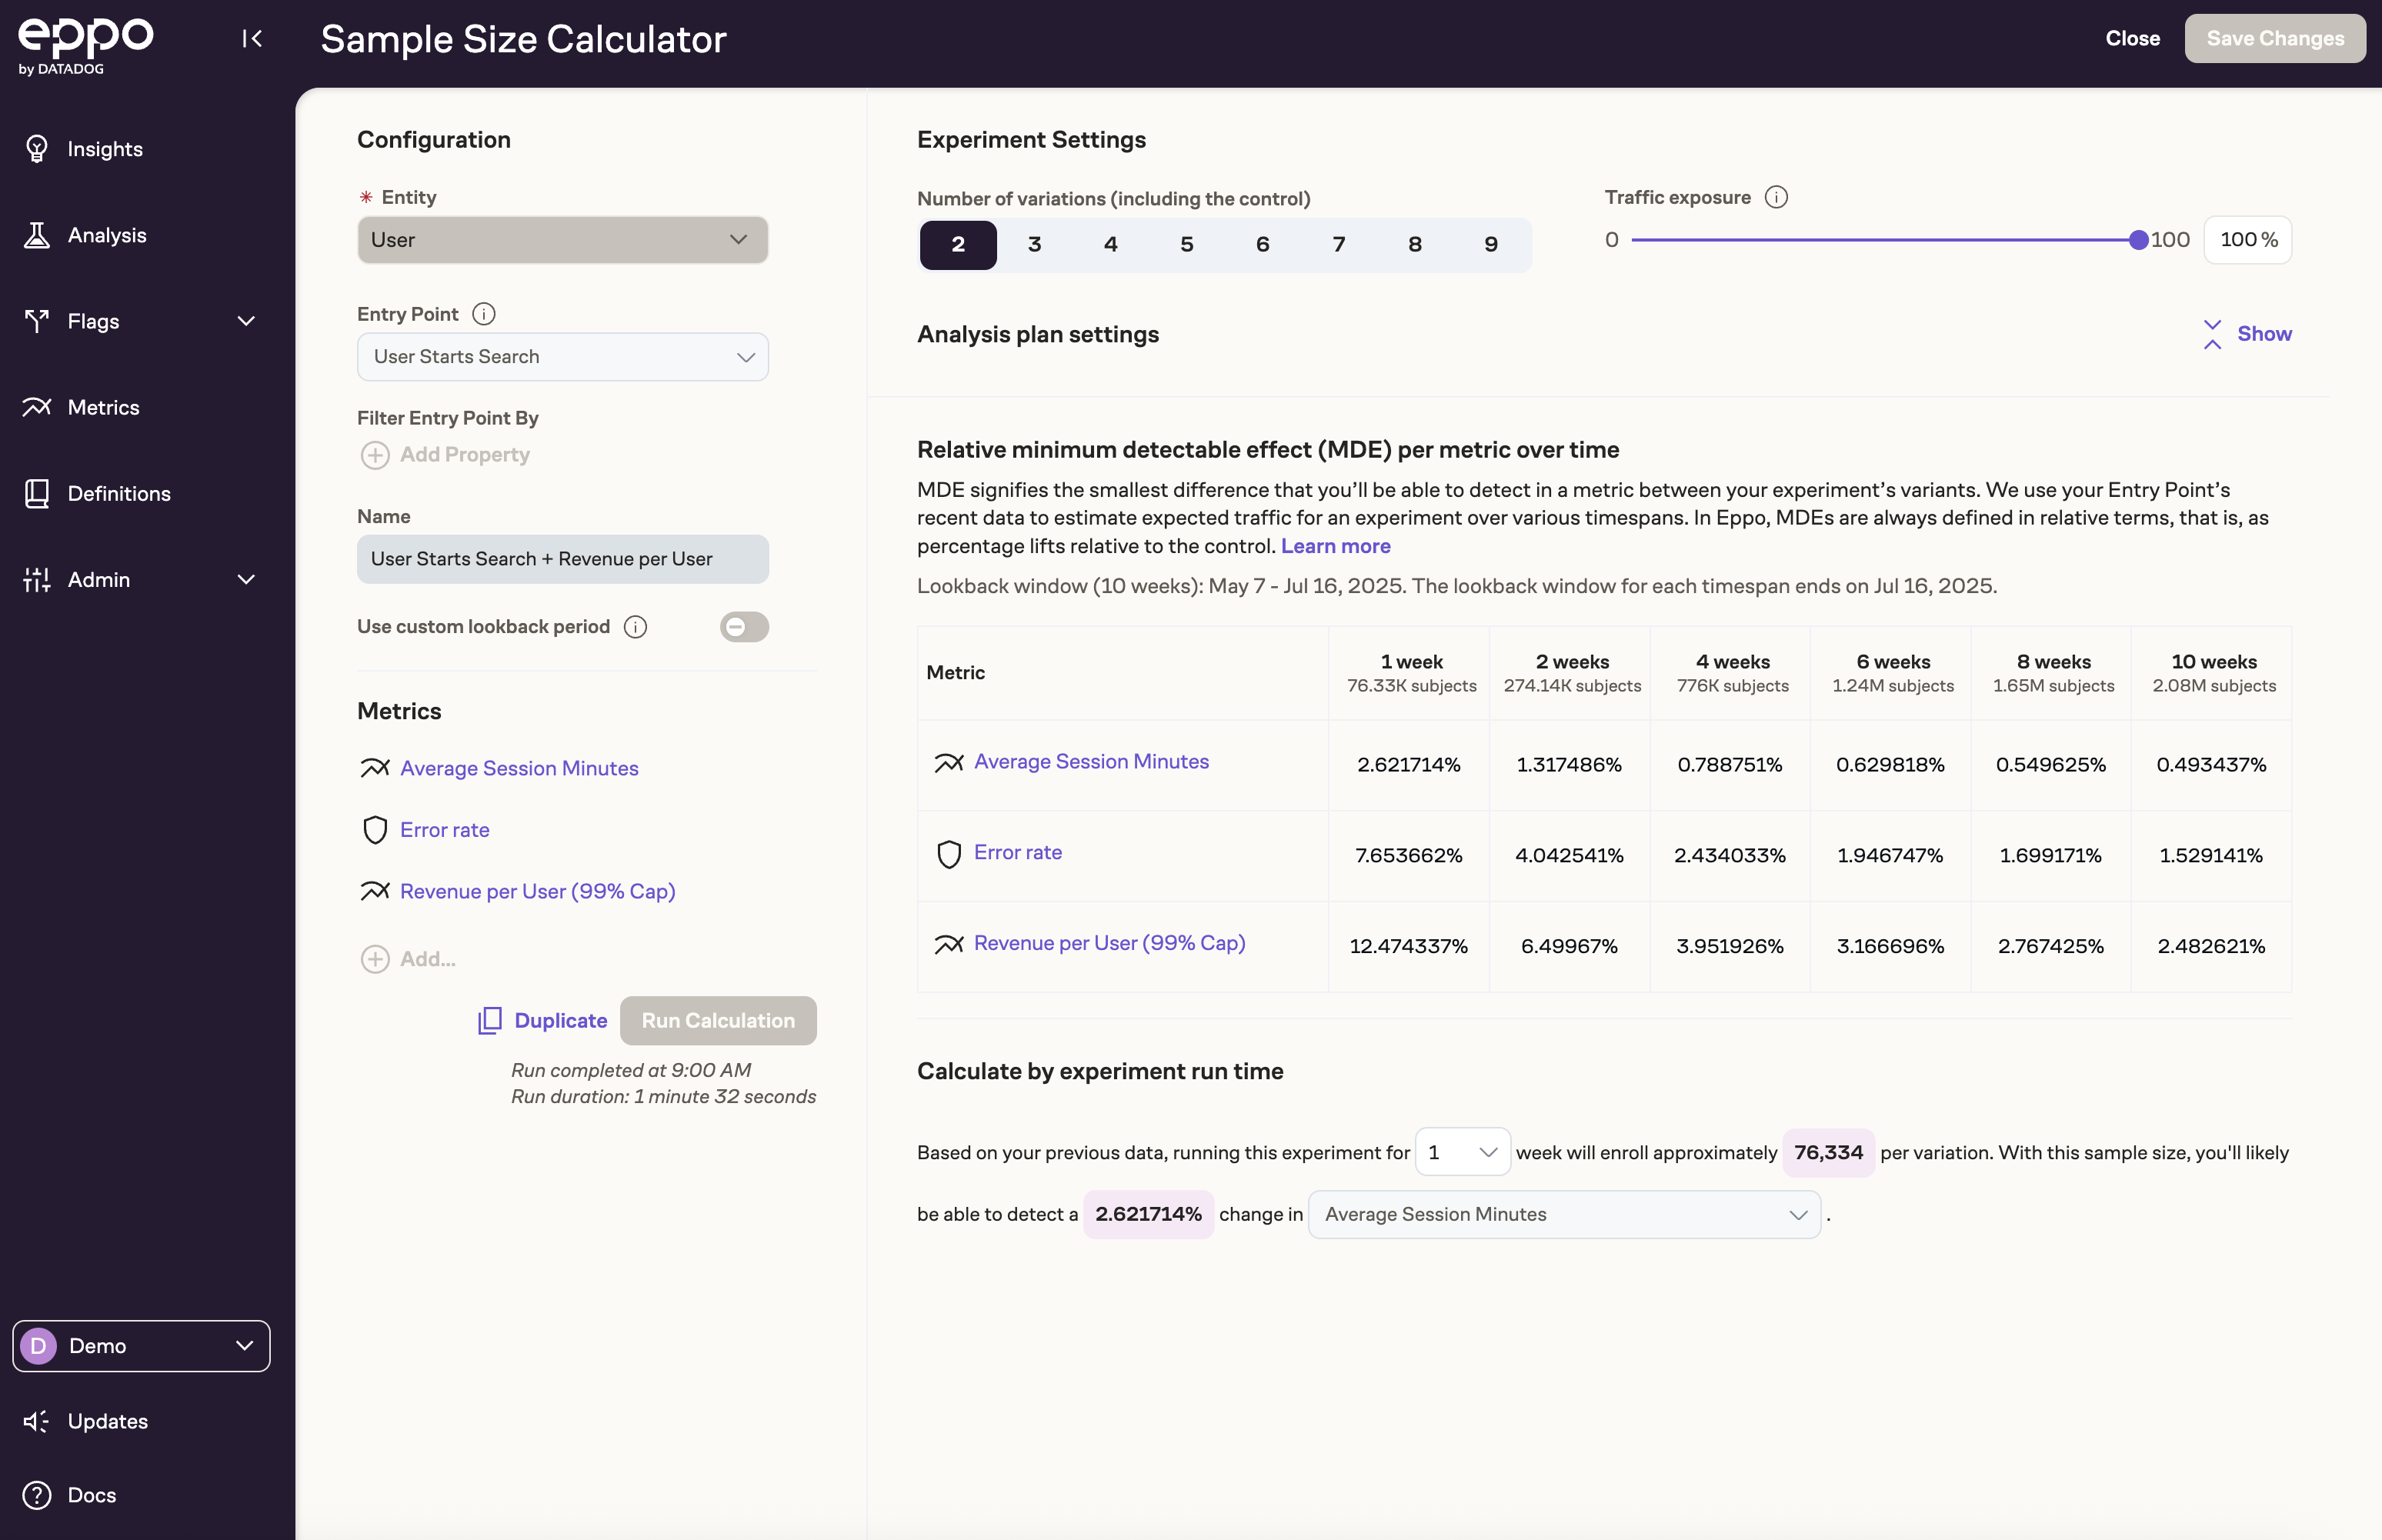Open Analysis via the flask icon
Screen dimensions: 2382x1540
click(37, 235)
